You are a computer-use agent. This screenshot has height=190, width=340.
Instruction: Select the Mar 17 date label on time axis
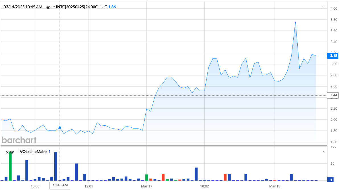click(147, 186)
